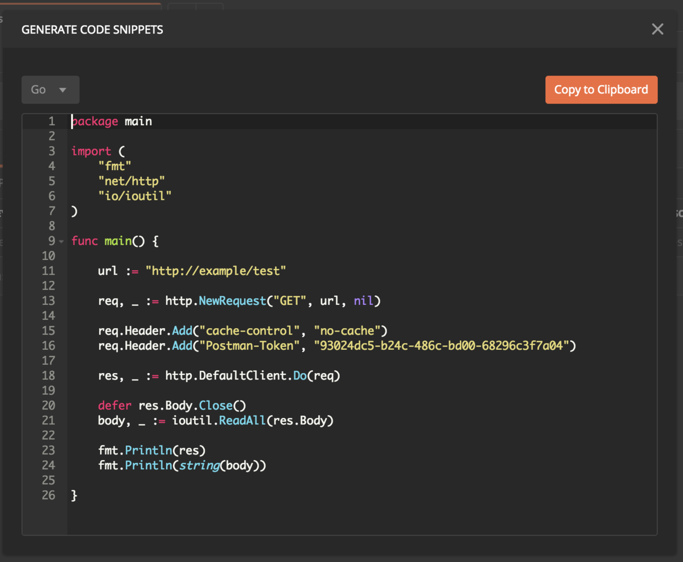Screen dimensions: 683x562
Task: Collapse func main using the fold arrow
Action: (x=61, y=242)
